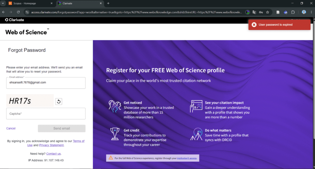
Task: Reload the current page
Action: pyautogui.click(x=18, y=12)
